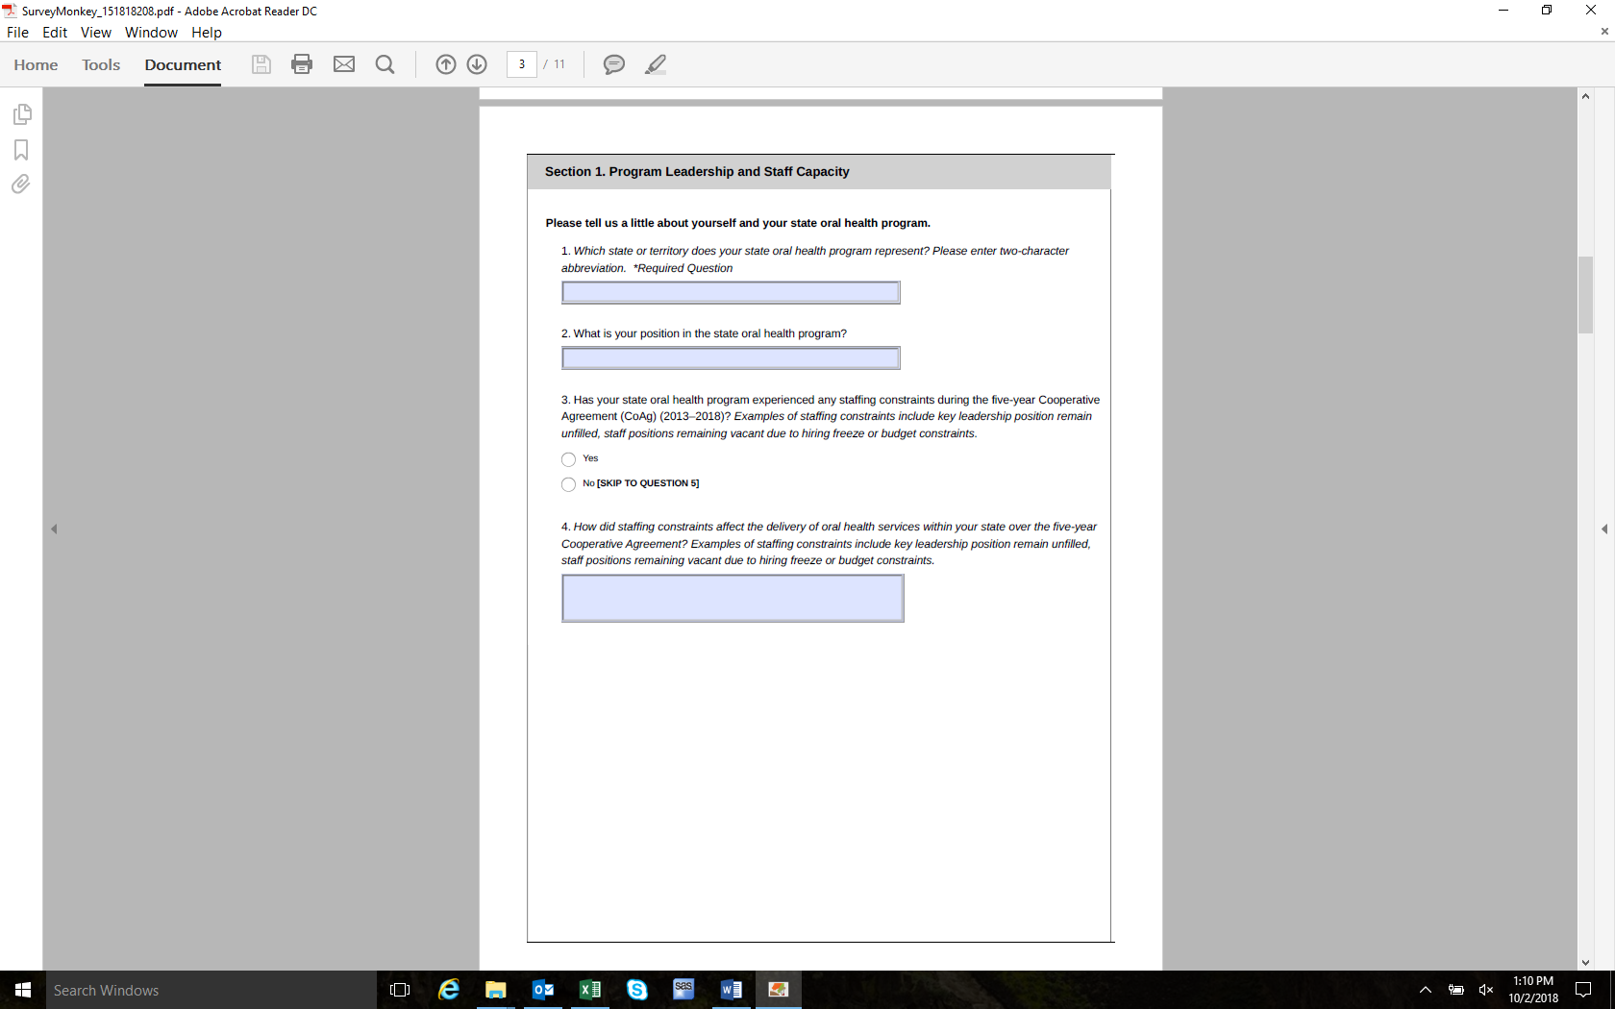Screen dimensions: 1615x1009
Task: Open the Attachments paperclip panel
Action: coord(21,184)
